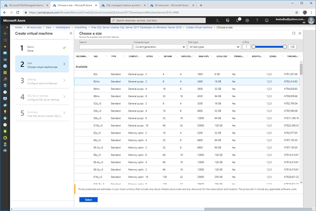Switch to SQL managed instance quickstart tab

(124, 5)
